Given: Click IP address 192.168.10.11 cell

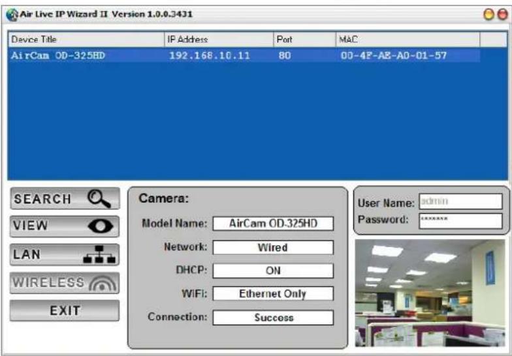Looking at the screenshot, I should (210, 55).
